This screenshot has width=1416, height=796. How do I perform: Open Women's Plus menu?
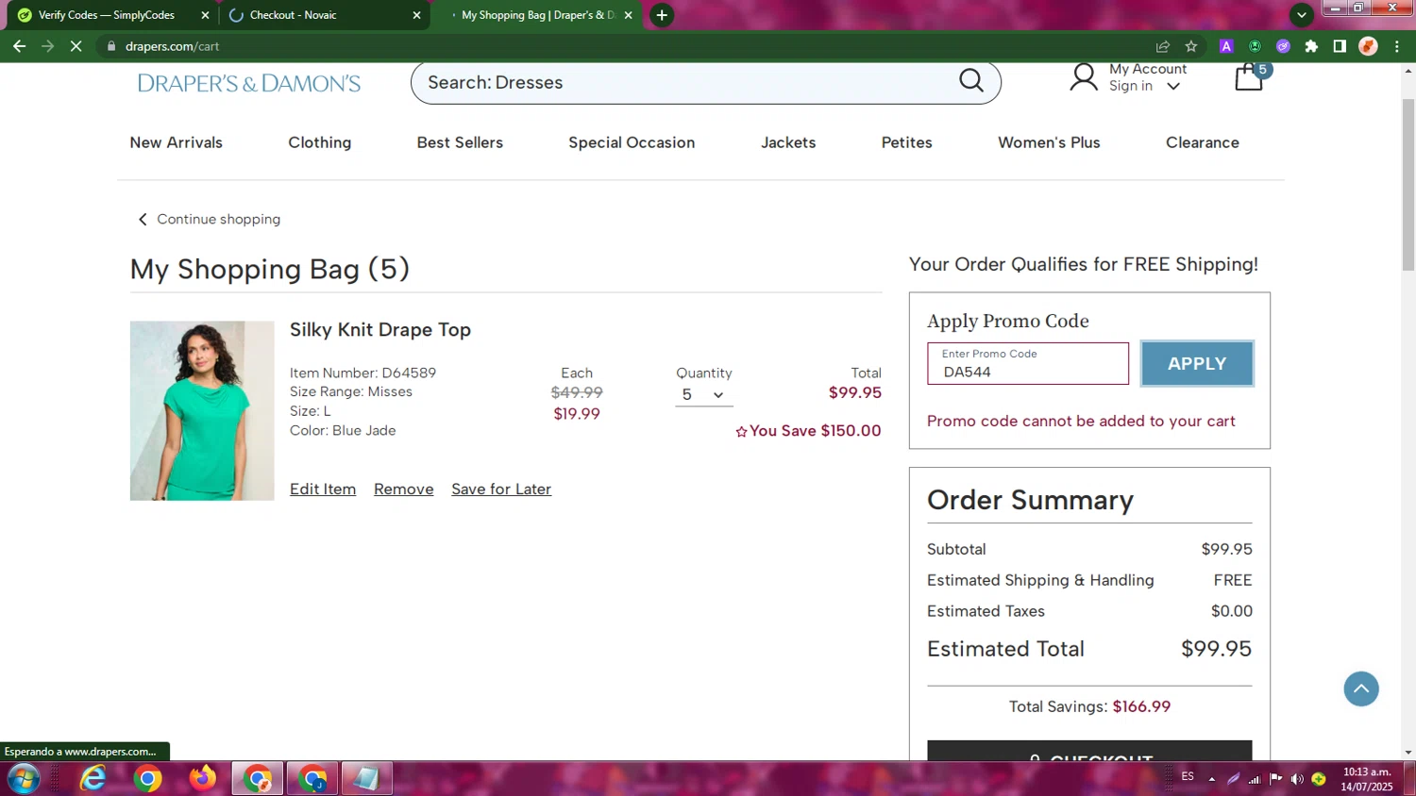point(1049,142)
